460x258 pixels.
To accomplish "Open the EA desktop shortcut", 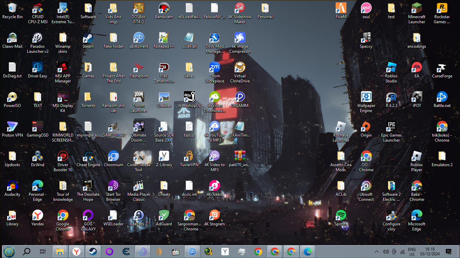I will [417, 70].
